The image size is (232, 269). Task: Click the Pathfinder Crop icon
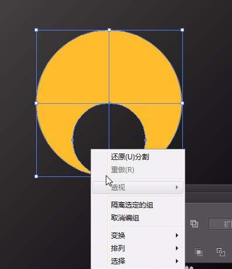click(199, 252)
